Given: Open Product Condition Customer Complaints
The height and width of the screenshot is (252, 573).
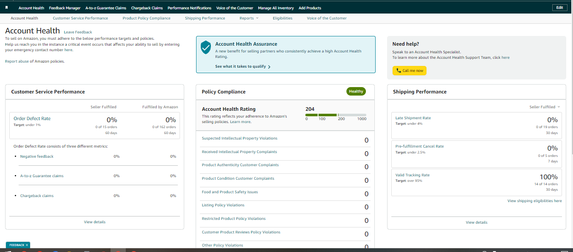Looking at the screenshot, I should coord(238,178).
